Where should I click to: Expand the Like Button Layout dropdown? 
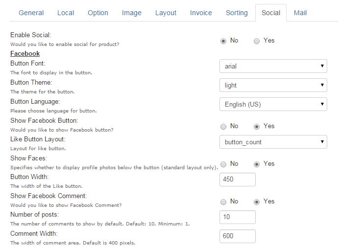click(x=273, y=142)
